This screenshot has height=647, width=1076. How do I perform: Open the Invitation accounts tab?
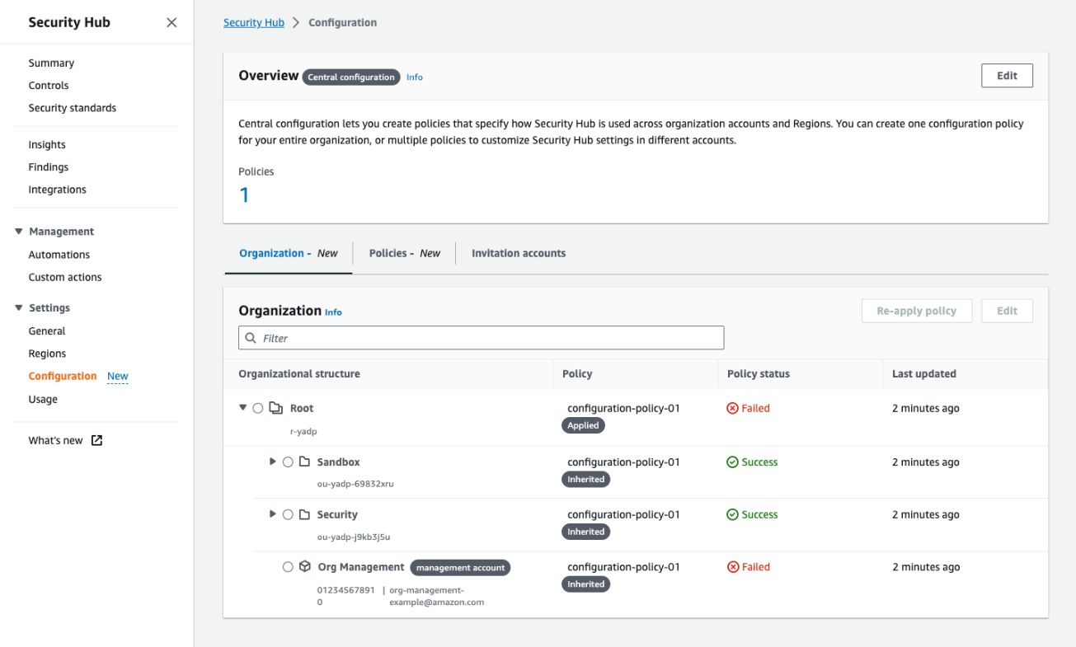[519, 253]
